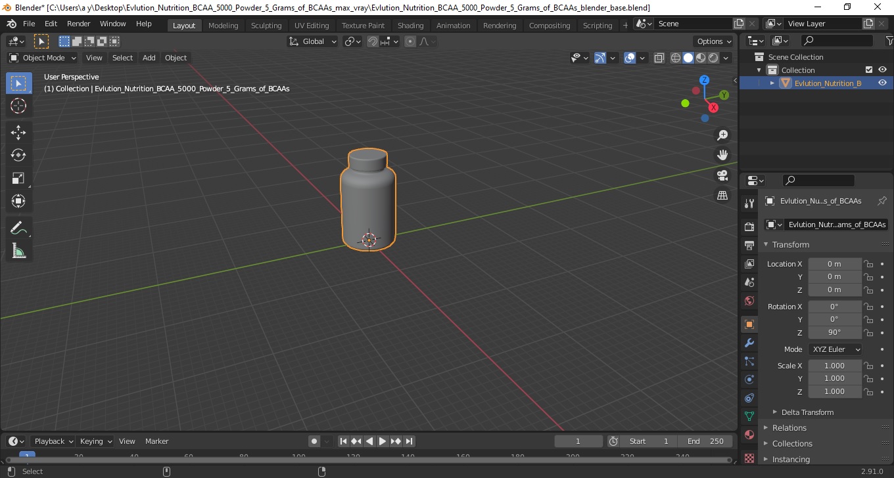This screenshot has width=894, height=478.
Task: Select the Select Box tool
Action: pos(18,83)
